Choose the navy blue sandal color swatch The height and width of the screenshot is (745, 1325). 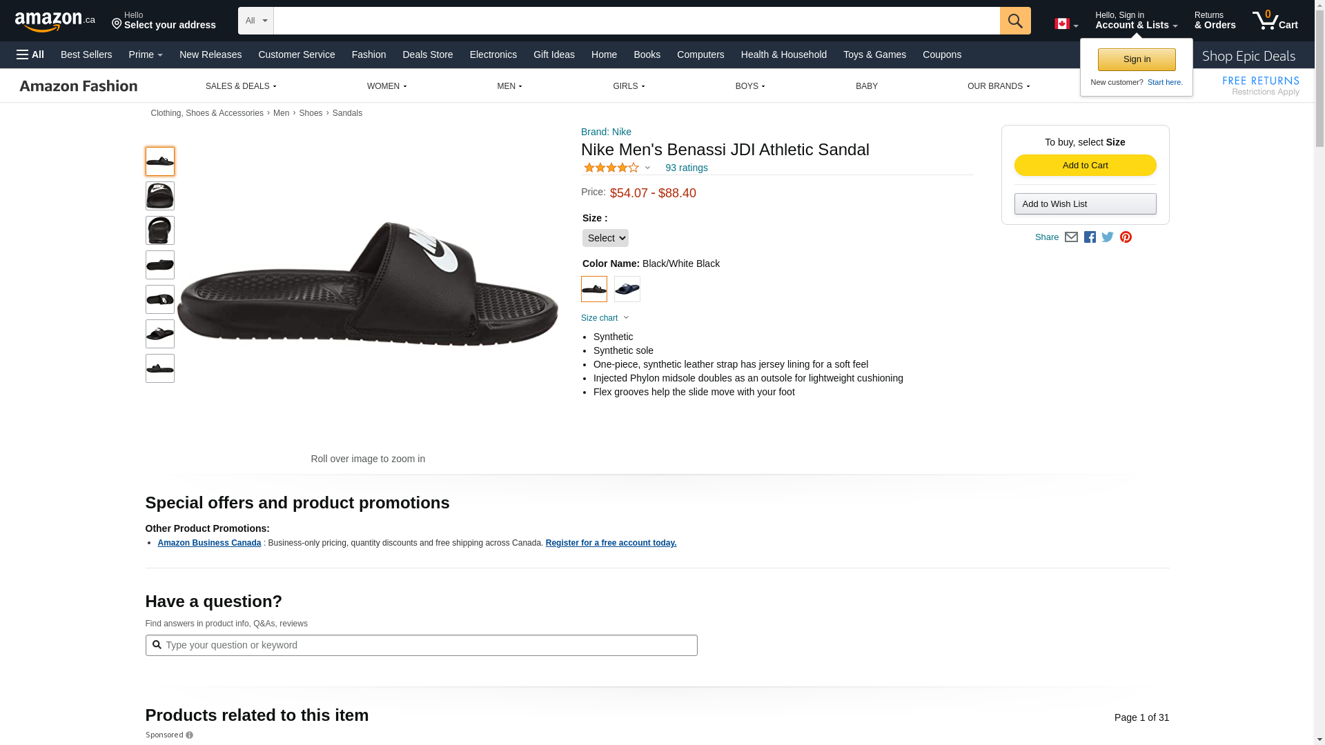pyautogui.click(x=627, y=289)
